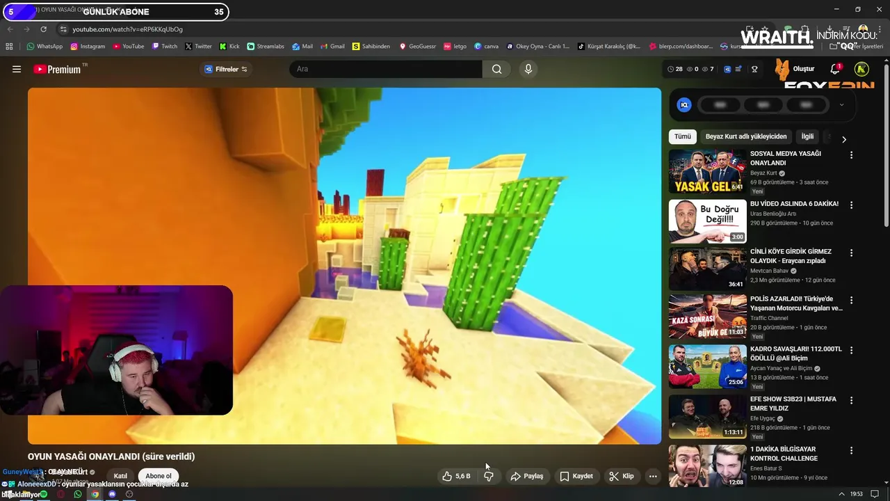This screenshot has height=501, width=890.
Task: Open YouTube notifications bell
Action: point(835,69)
